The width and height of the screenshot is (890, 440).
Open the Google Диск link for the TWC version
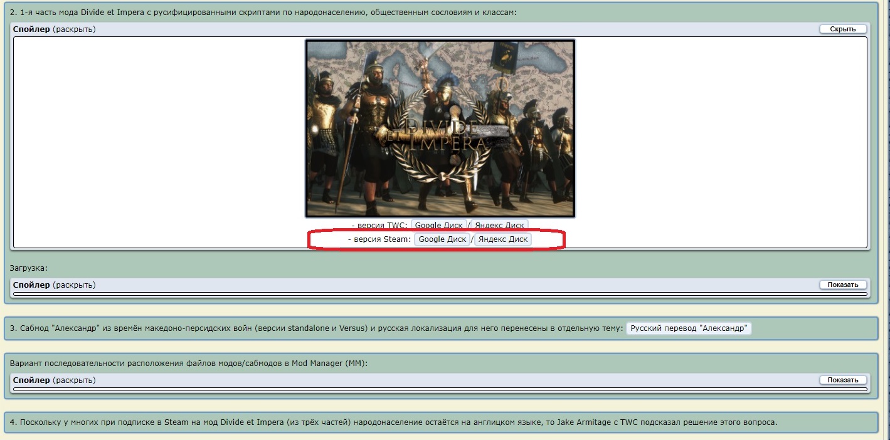pos(439,225)
